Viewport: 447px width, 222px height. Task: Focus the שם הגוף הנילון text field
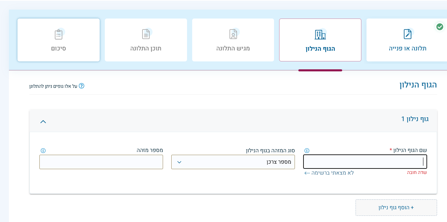[x=365, y=162]
